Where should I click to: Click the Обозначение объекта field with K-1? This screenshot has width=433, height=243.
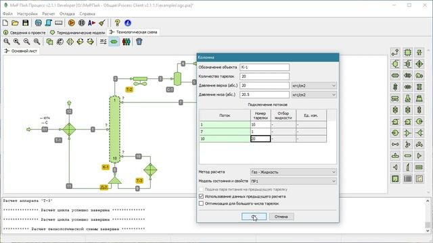[x=265, y=67]
